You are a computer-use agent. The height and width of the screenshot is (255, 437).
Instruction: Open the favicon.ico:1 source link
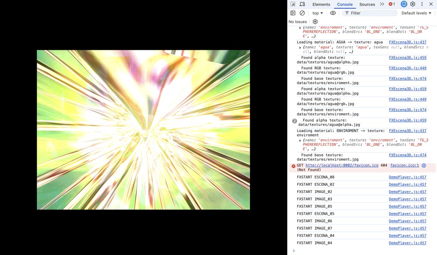click(405, 165)
